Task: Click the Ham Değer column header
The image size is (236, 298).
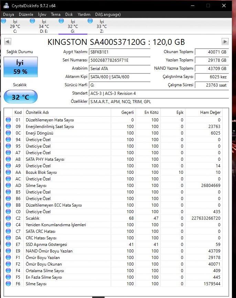Action: (x=204, y=112)
